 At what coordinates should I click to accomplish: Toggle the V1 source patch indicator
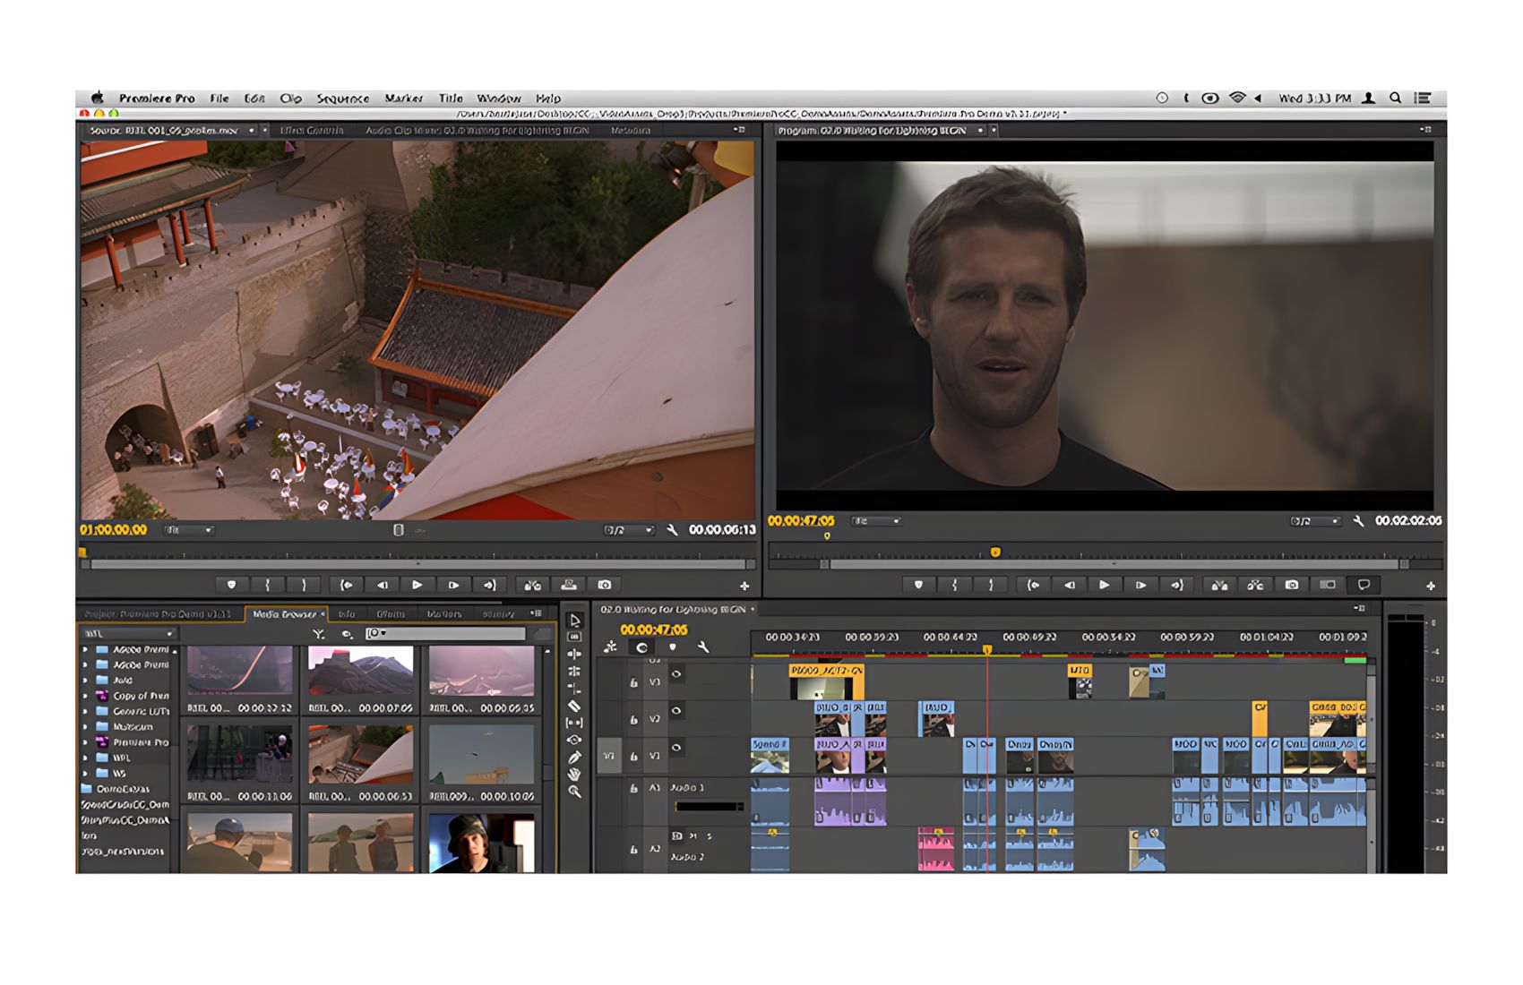(x=609, y=756)
